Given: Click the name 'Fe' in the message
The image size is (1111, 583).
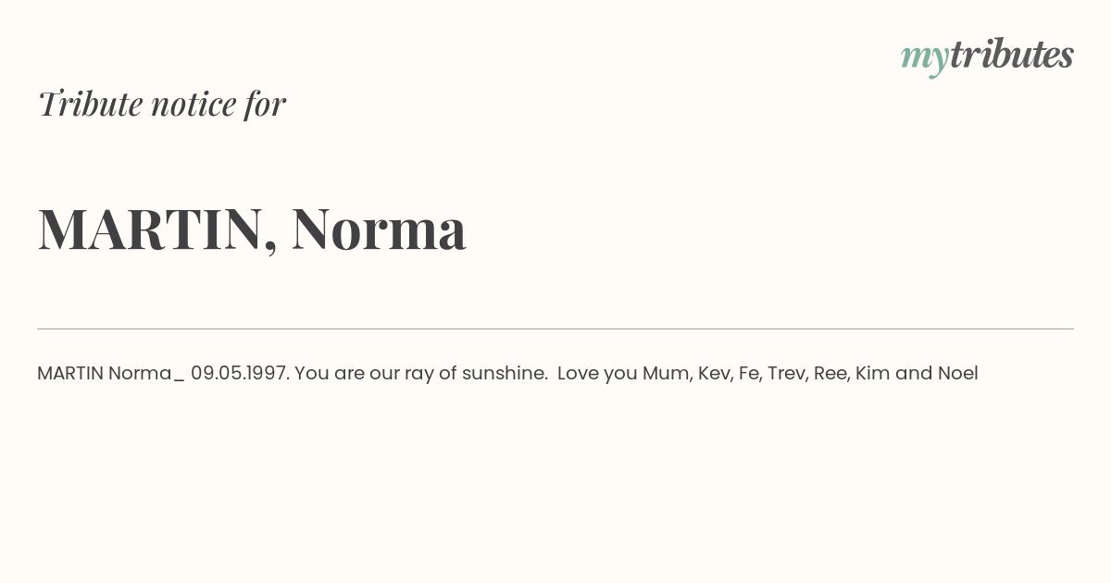Looking at the screenshot, I should click(748, 373).
